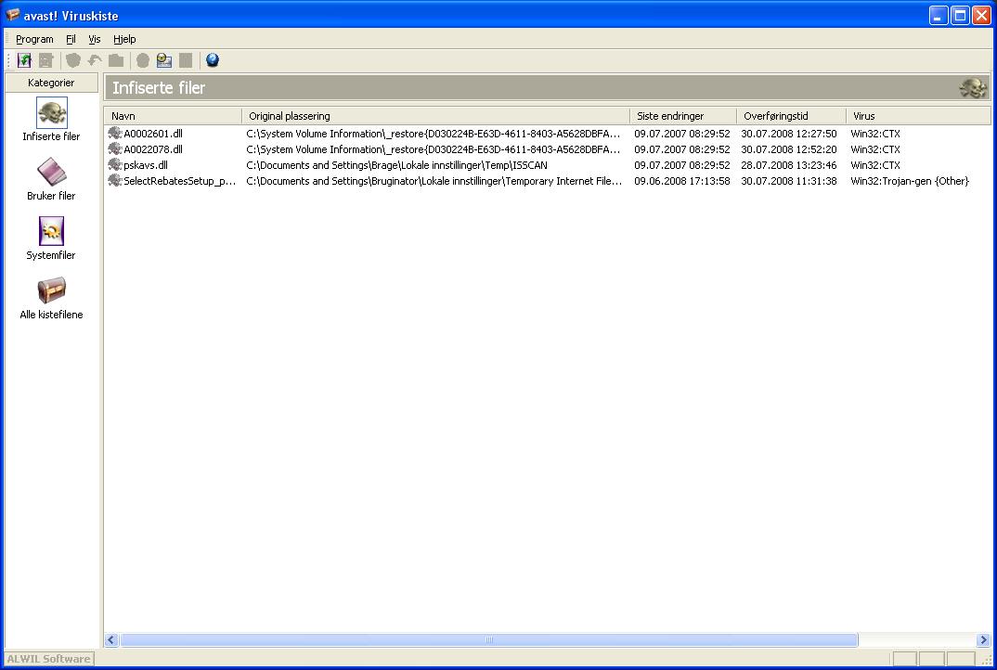997x670 pixels.
Task: Sort by the Siste endringer column header
Action: tap(683, 116)
